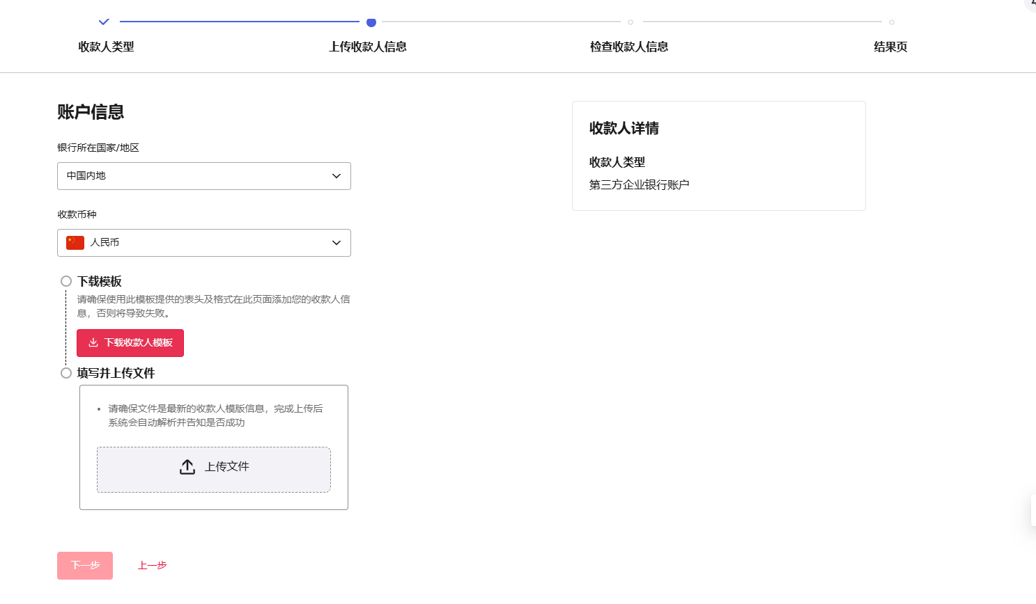Click the step dot above 结果页
1036x604 pixels.
point(892,22)
